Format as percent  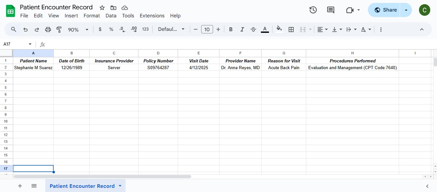[x=111, y=29]
